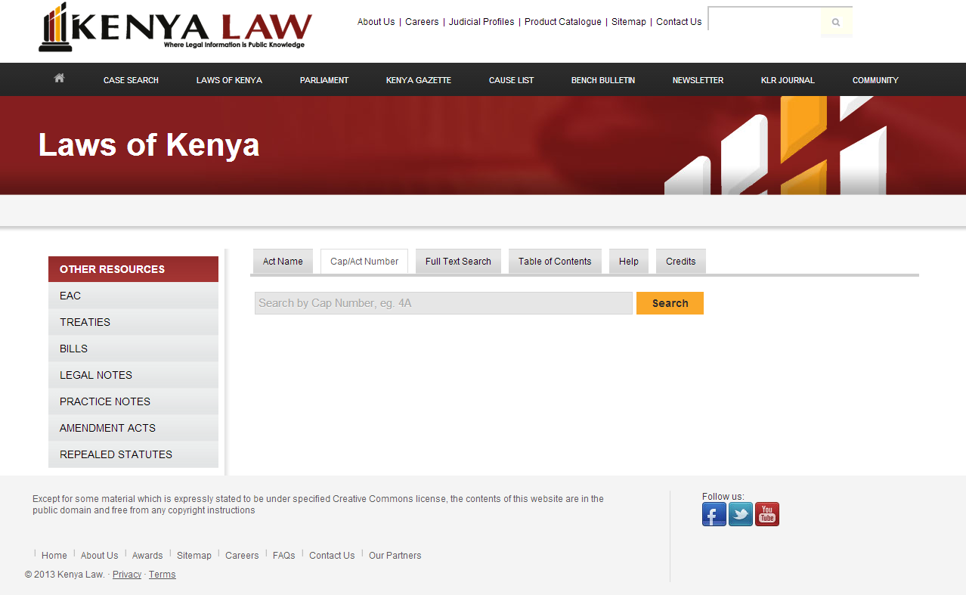Click the Kenya Law logo
Screen dimensions: 966x595
(x=175, y=28)
